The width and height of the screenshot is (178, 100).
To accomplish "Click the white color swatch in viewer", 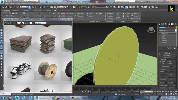I will pyautogui.click(x=31, y=23).
